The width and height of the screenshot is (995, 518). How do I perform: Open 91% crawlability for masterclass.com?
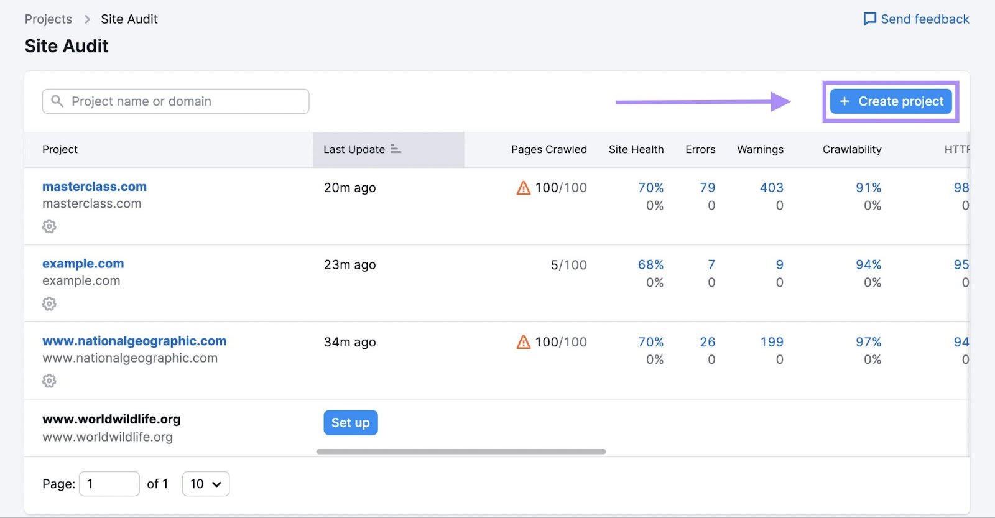pos(869,187)
